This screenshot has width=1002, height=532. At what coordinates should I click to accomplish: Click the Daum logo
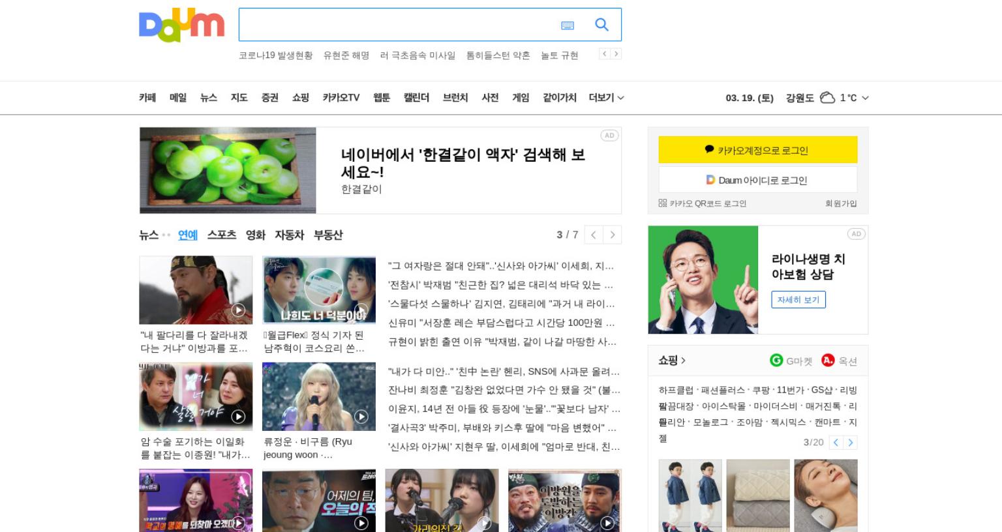(x=181, y=25)
